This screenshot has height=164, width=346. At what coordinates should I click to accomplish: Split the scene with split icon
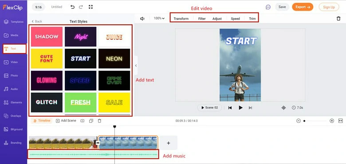[83, 121]
